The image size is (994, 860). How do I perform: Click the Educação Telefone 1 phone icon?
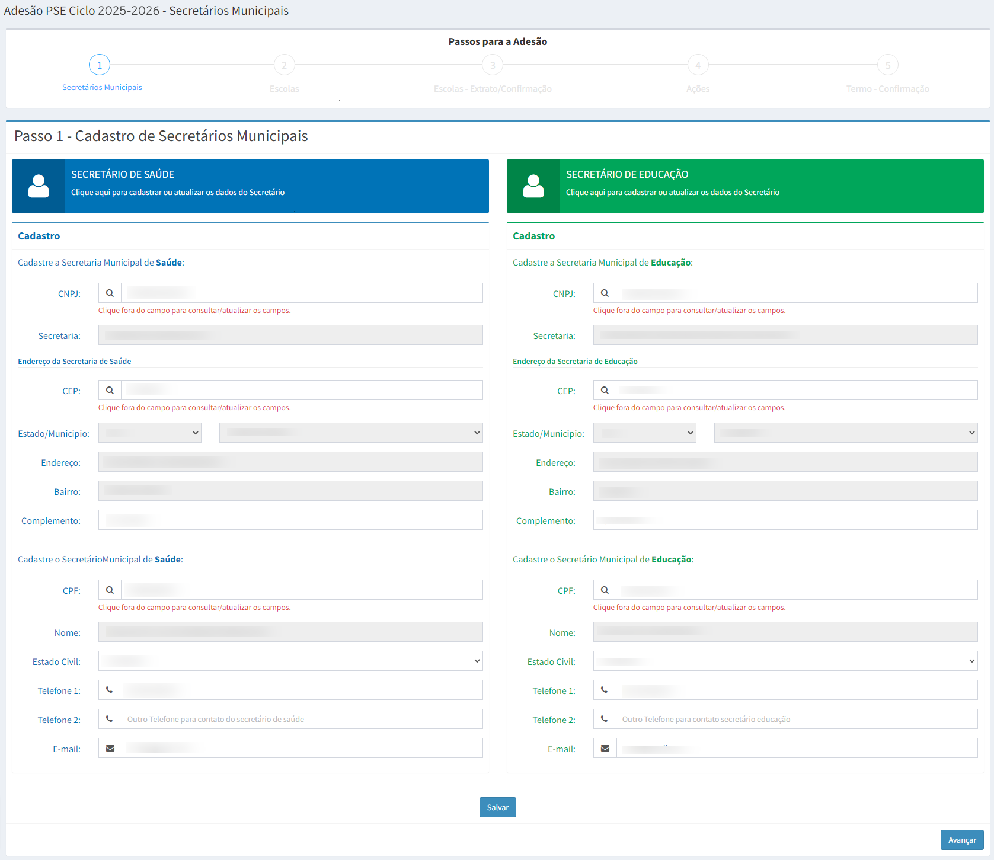coord(604,690)
